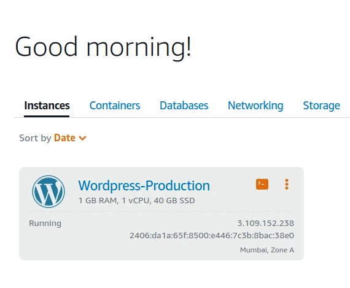Open the Storage tab

pyautogui.click(x=321, y=106)
